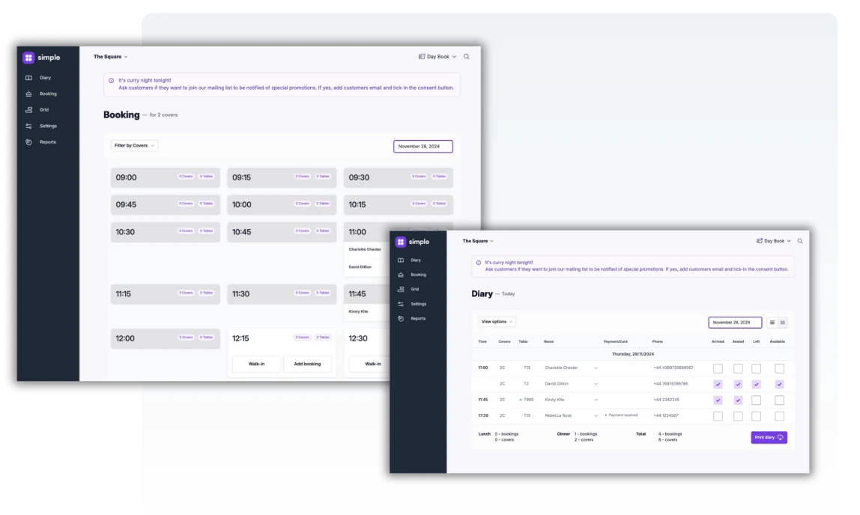Select the 10:45 booking time slot

[282, 232]
